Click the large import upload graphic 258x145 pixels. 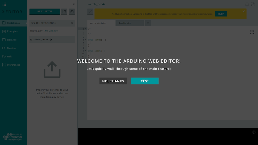point(52,70)
